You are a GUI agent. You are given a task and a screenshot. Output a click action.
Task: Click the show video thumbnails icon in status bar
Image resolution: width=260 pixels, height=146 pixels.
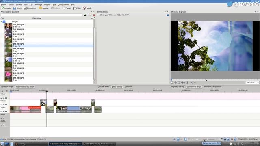pos(225,140)
